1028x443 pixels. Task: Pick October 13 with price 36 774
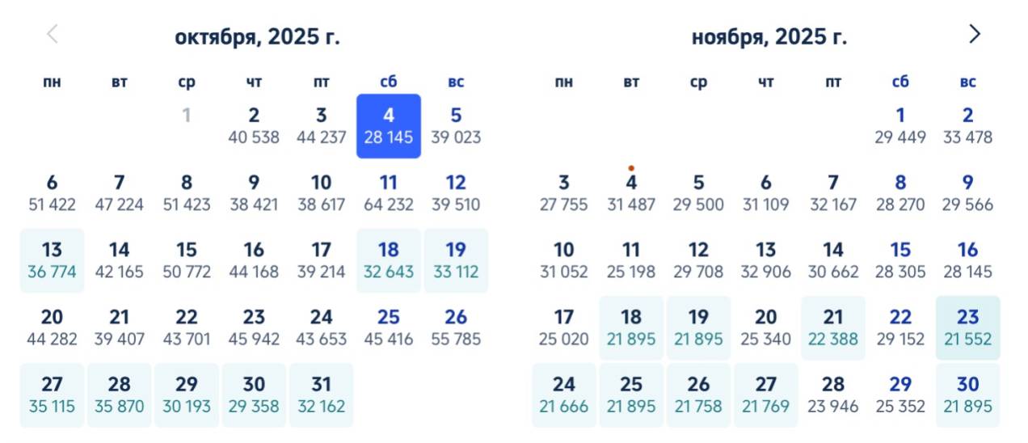click(52, 260)
